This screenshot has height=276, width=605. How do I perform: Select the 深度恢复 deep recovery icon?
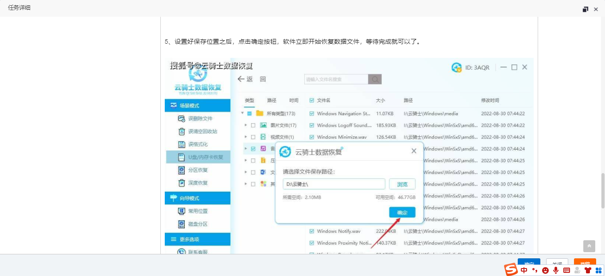coord(181,183)
